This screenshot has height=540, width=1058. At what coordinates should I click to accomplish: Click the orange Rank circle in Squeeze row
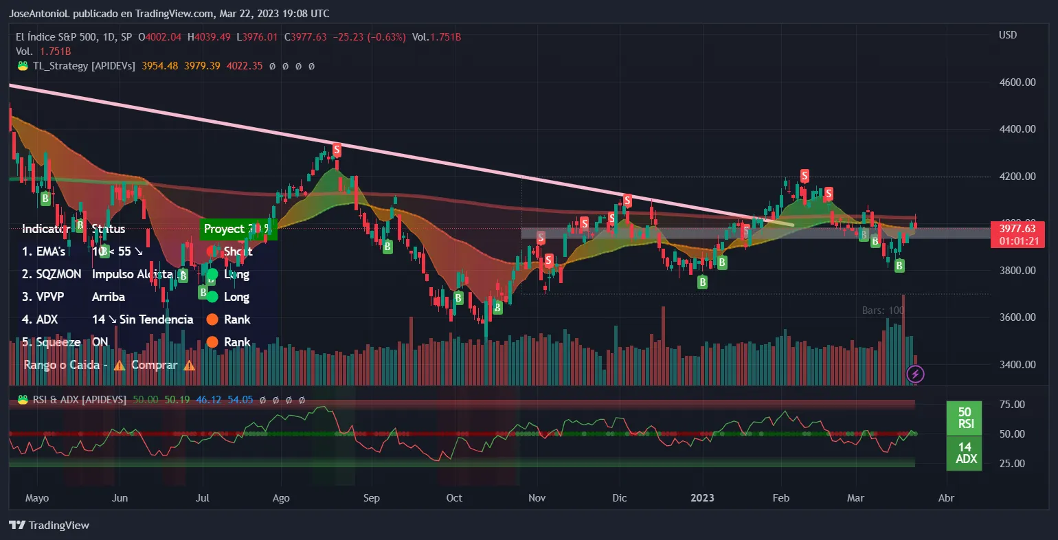pyautogui.click(x=212, y=342)
